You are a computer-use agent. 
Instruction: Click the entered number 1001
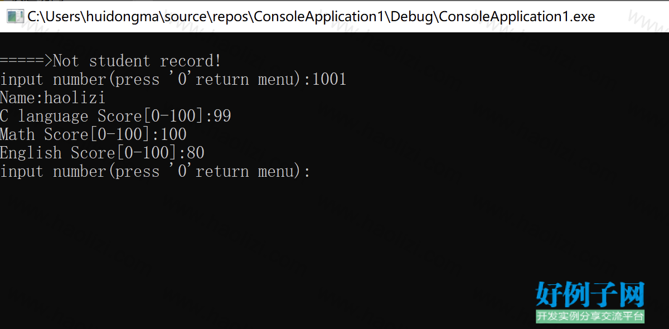click(x=329, y=79)
